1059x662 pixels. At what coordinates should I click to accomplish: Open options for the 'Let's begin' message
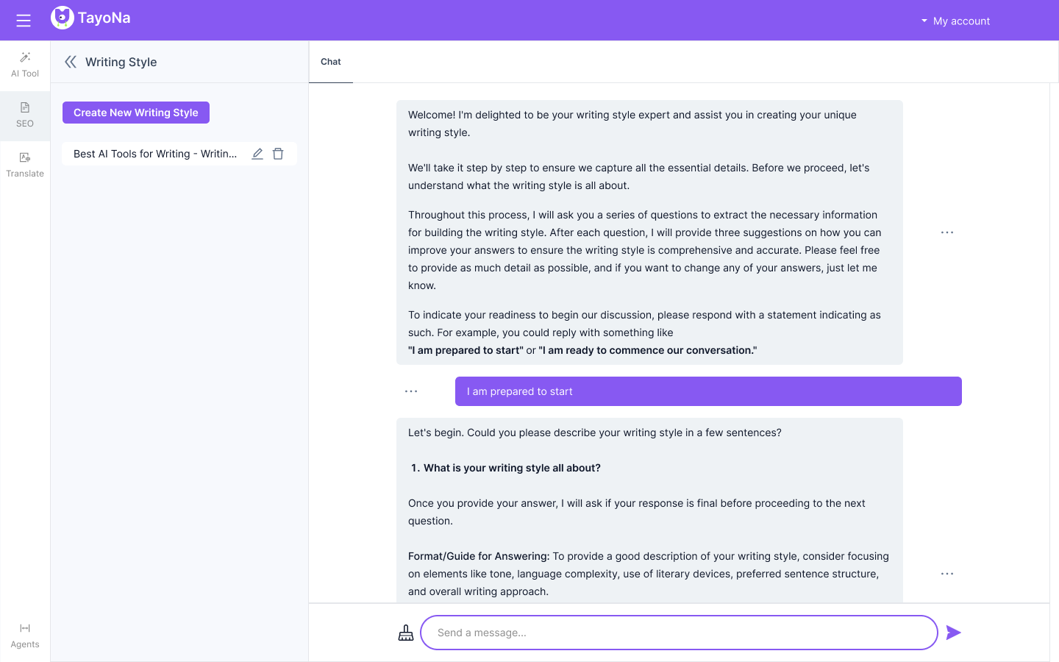click(947, 574)
